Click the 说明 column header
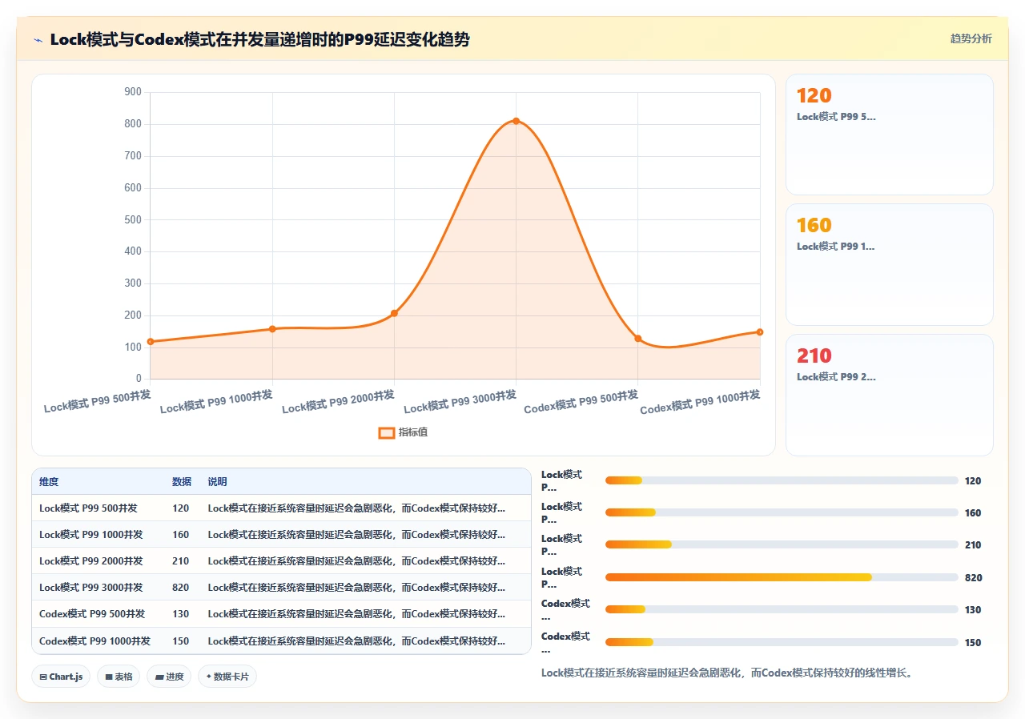The height and width of the screenshot is (719, 1025). [218, 482]
